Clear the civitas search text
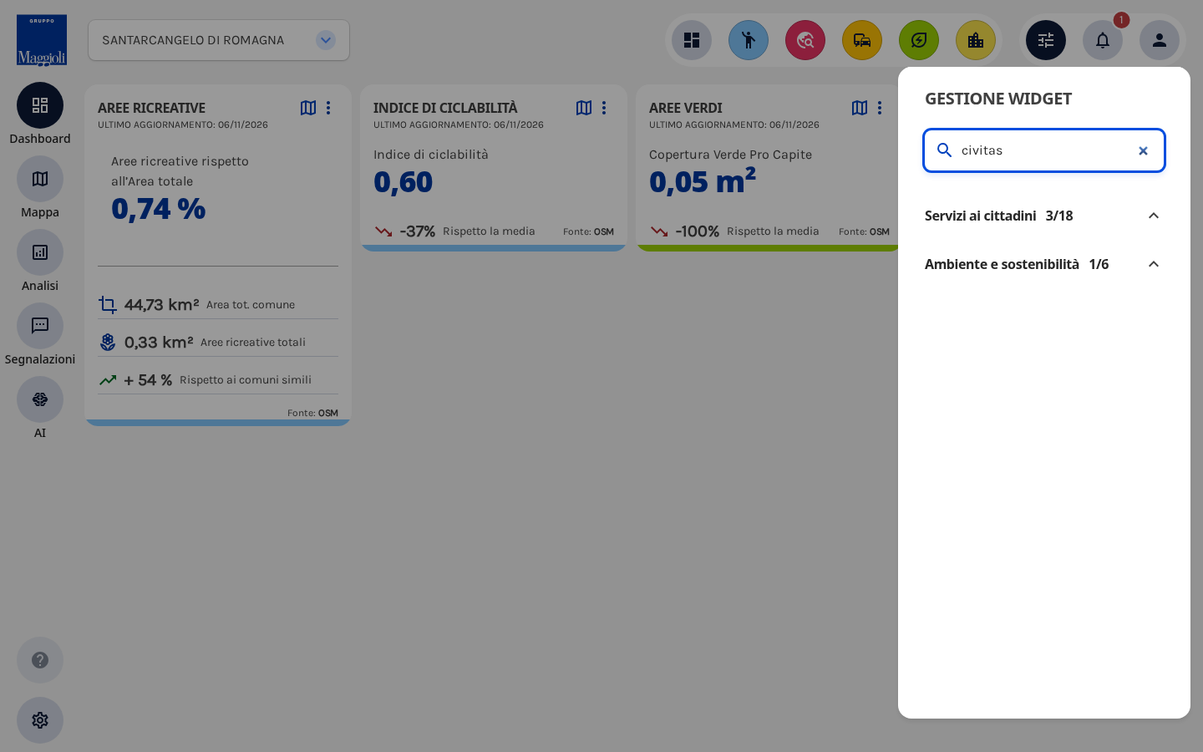Image resolution: width=1203 pixels, height=752 pixels. point(1143,150)
